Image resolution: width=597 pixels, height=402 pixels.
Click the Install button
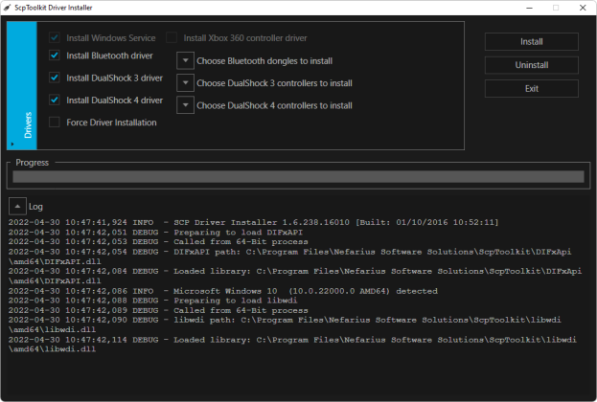532,41
